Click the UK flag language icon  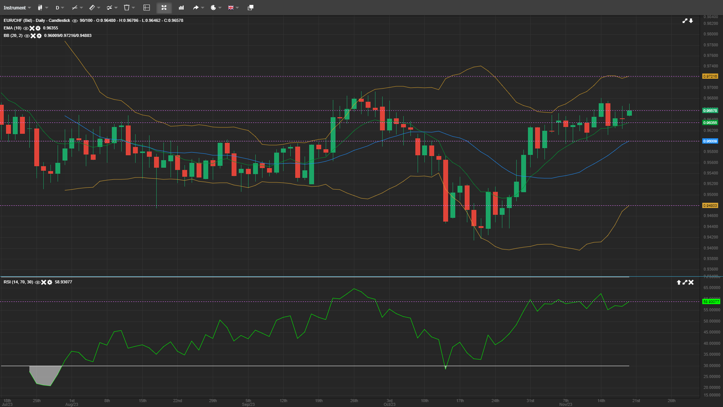[231, 8]
